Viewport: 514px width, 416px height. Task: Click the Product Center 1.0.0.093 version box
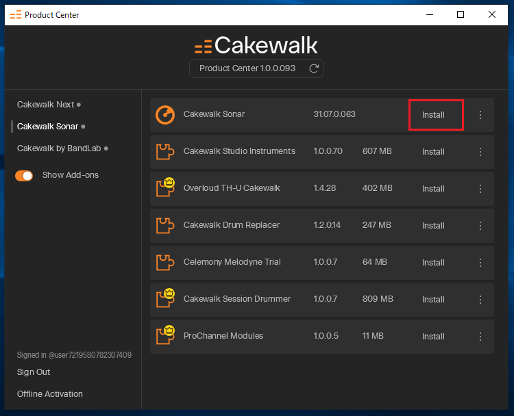tap(256, 68)
